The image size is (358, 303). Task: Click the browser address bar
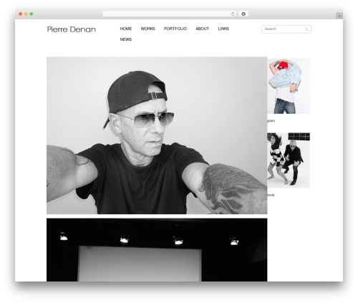(169, 14)
